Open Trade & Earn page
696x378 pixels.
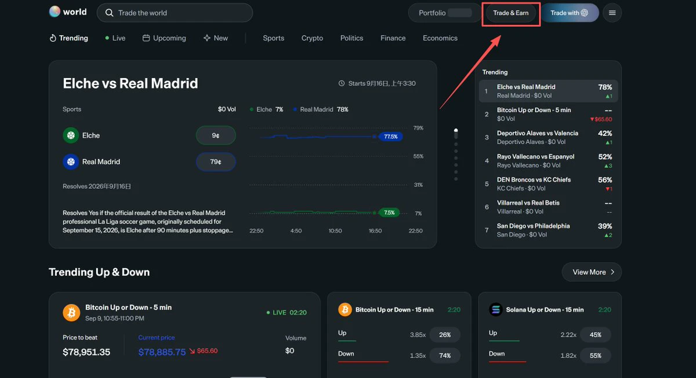[x=511, y=13]
